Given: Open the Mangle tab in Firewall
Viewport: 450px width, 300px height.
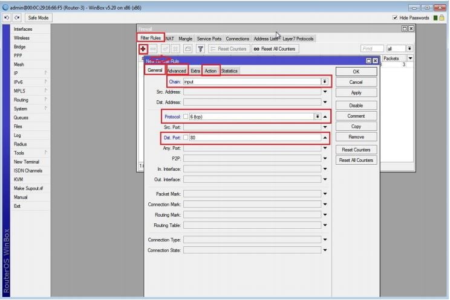Looking at the screenshot, I should [185, 39].
